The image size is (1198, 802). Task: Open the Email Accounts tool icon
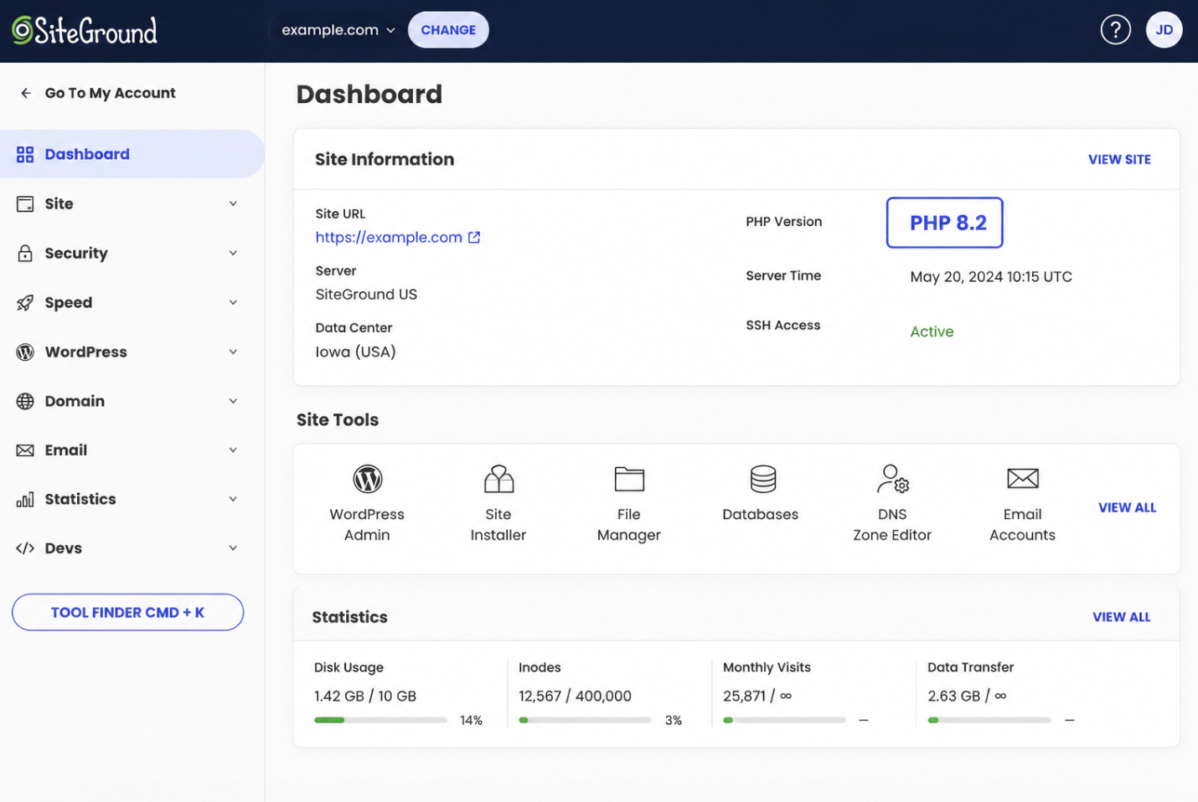1022,479
